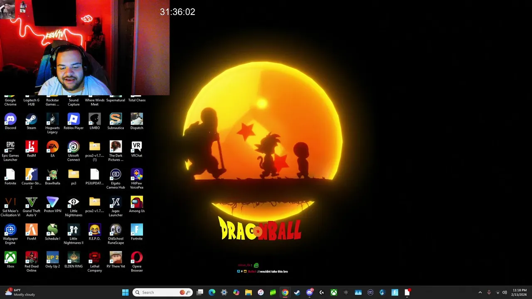Select the ELDEN RING desktop icon

[74, 260]
